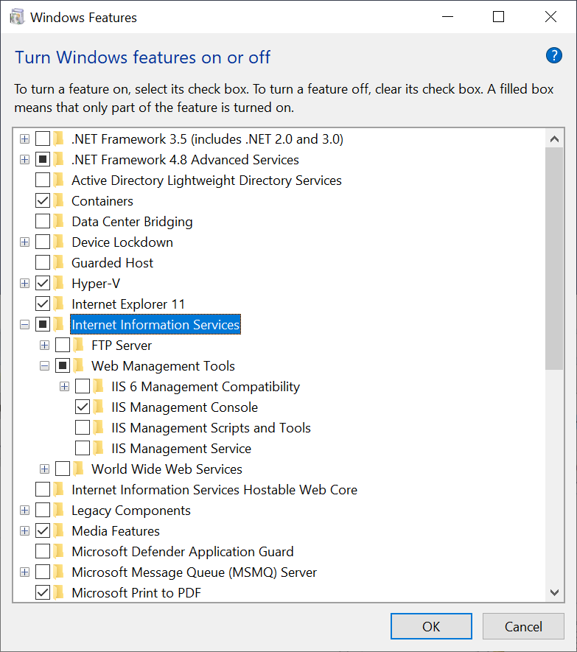
Task: Open the help question mark icon
Action: [x=553, y=55]
